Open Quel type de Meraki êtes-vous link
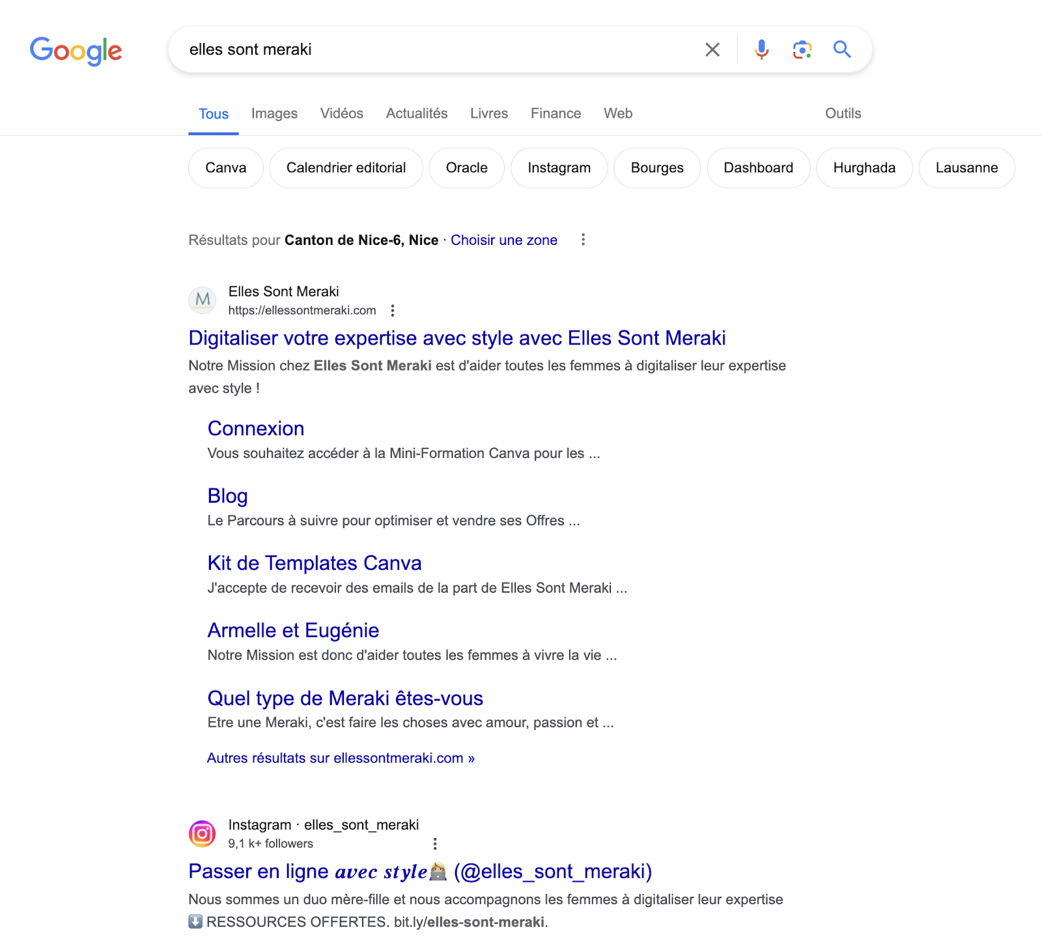The width and height of the screenshot is (1042, 941). coord(345,698)
